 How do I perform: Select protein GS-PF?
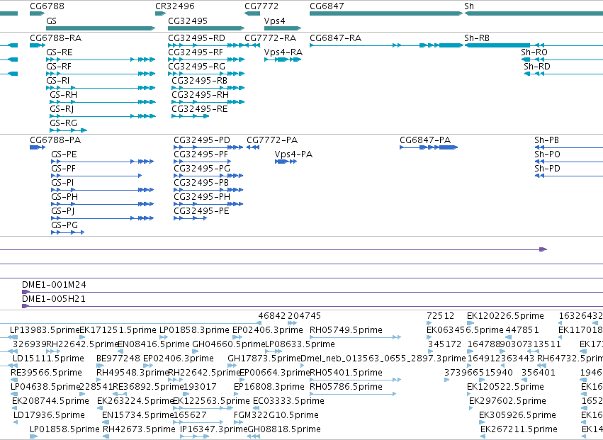(x=64, y=169)
